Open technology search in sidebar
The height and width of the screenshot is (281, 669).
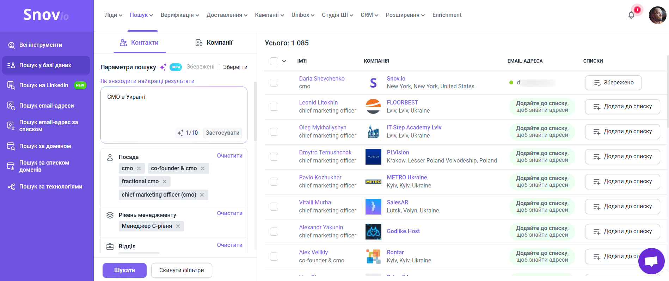point(46,186)
